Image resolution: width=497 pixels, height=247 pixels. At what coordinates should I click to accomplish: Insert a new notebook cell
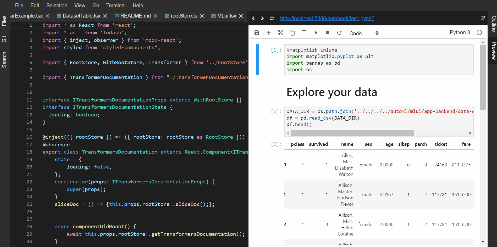click(x=268, y=33)
